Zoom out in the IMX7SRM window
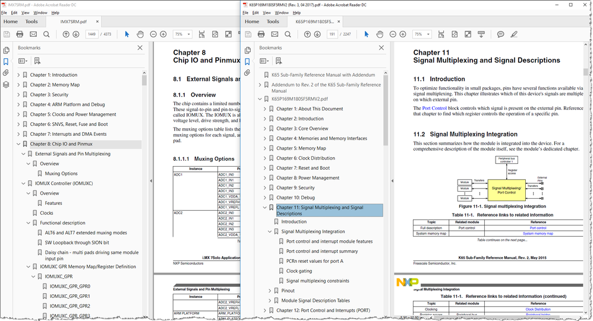The image size is (593, 321). click(x=153, y=34)
